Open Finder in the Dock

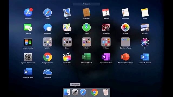[67, 92]
